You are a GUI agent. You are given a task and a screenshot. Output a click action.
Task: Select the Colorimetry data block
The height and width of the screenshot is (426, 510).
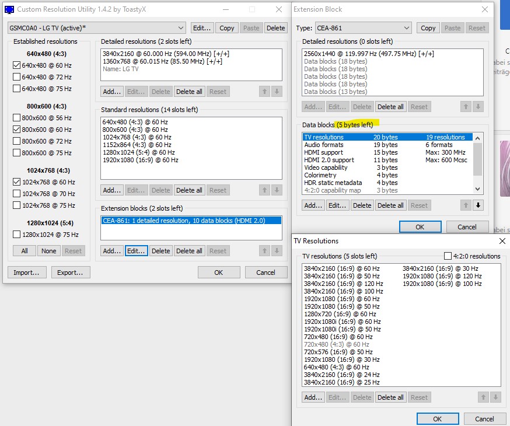click(x=319, y=174)
